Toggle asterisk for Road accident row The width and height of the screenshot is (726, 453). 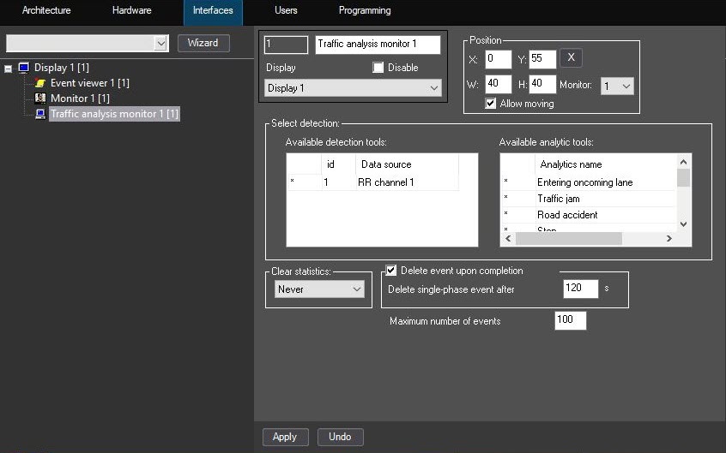tap(517, 214)
